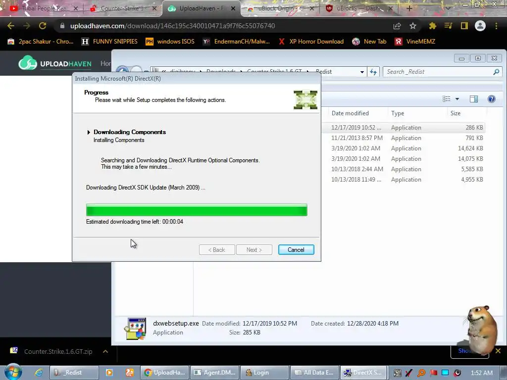Open Chrome media control icon
Screen dimensions: 507x380
pyautogui.click(x=448, y=26)
